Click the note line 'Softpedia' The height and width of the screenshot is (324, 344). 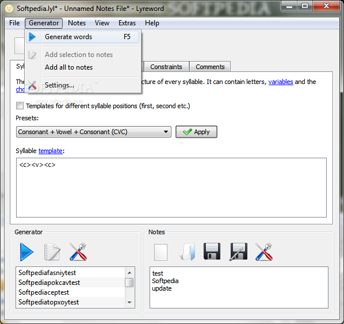(x=165, y=281)
